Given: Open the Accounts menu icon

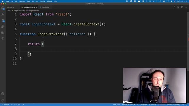Looking at the screenshot, I should [x=3, y=94].
